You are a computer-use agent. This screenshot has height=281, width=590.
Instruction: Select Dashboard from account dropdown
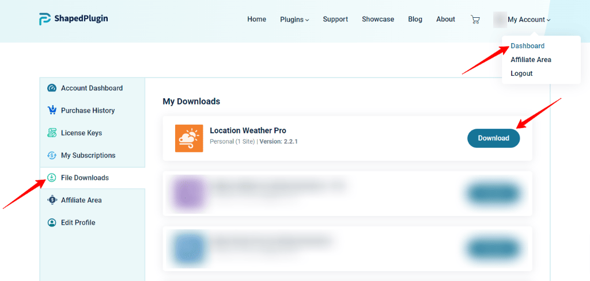(527, 46)
